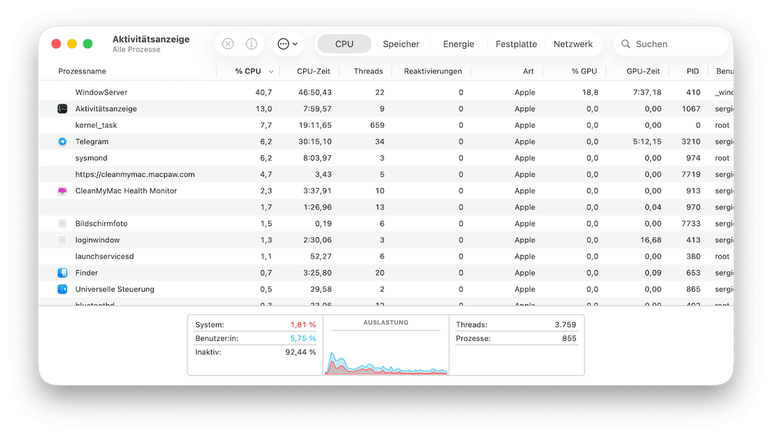
Task: Select the sysmond process row
Action: pyautogui.click(x=386, y=158)
